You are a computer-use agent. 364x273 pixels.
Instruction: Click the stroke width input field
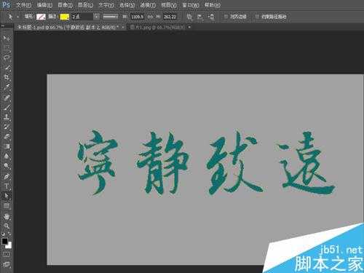[82, 17]
